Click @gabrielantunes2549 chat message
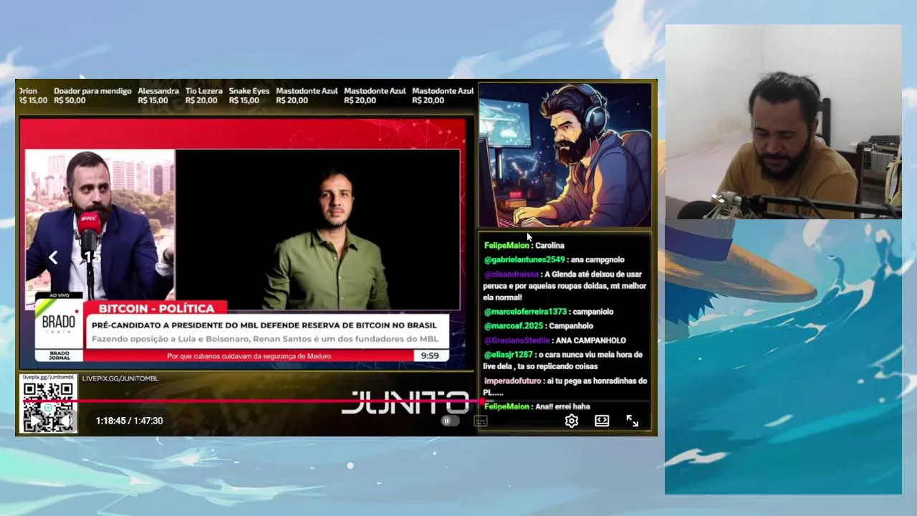Viewport: 917px width, 516px height. (554, 259)
